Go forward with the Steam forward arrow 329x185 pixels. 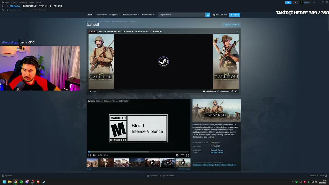[7, 6]
